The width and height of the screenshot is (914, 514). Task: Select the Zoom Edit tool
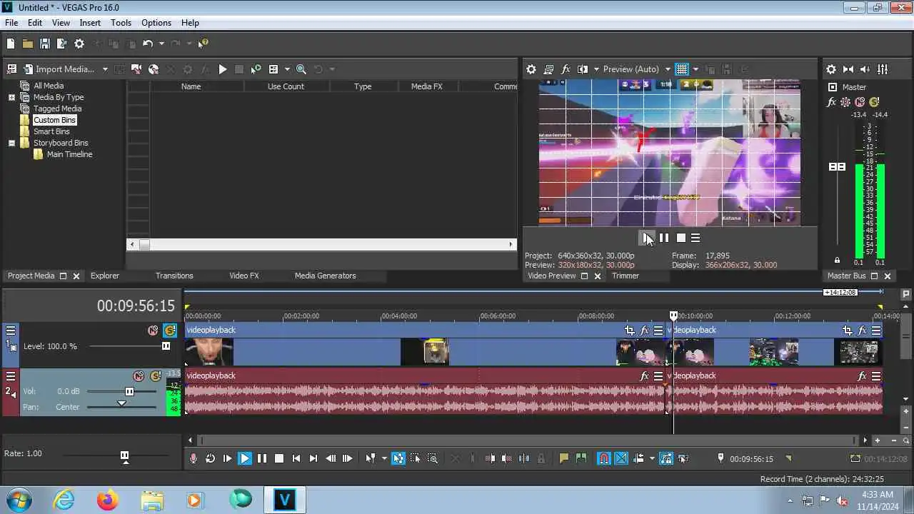point(433,459)
